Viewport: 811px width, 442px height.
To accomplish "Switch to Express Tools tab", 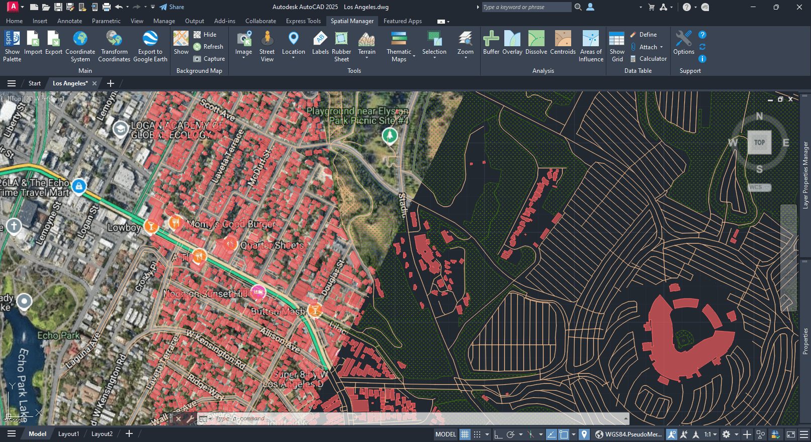I will pos(303,21).
